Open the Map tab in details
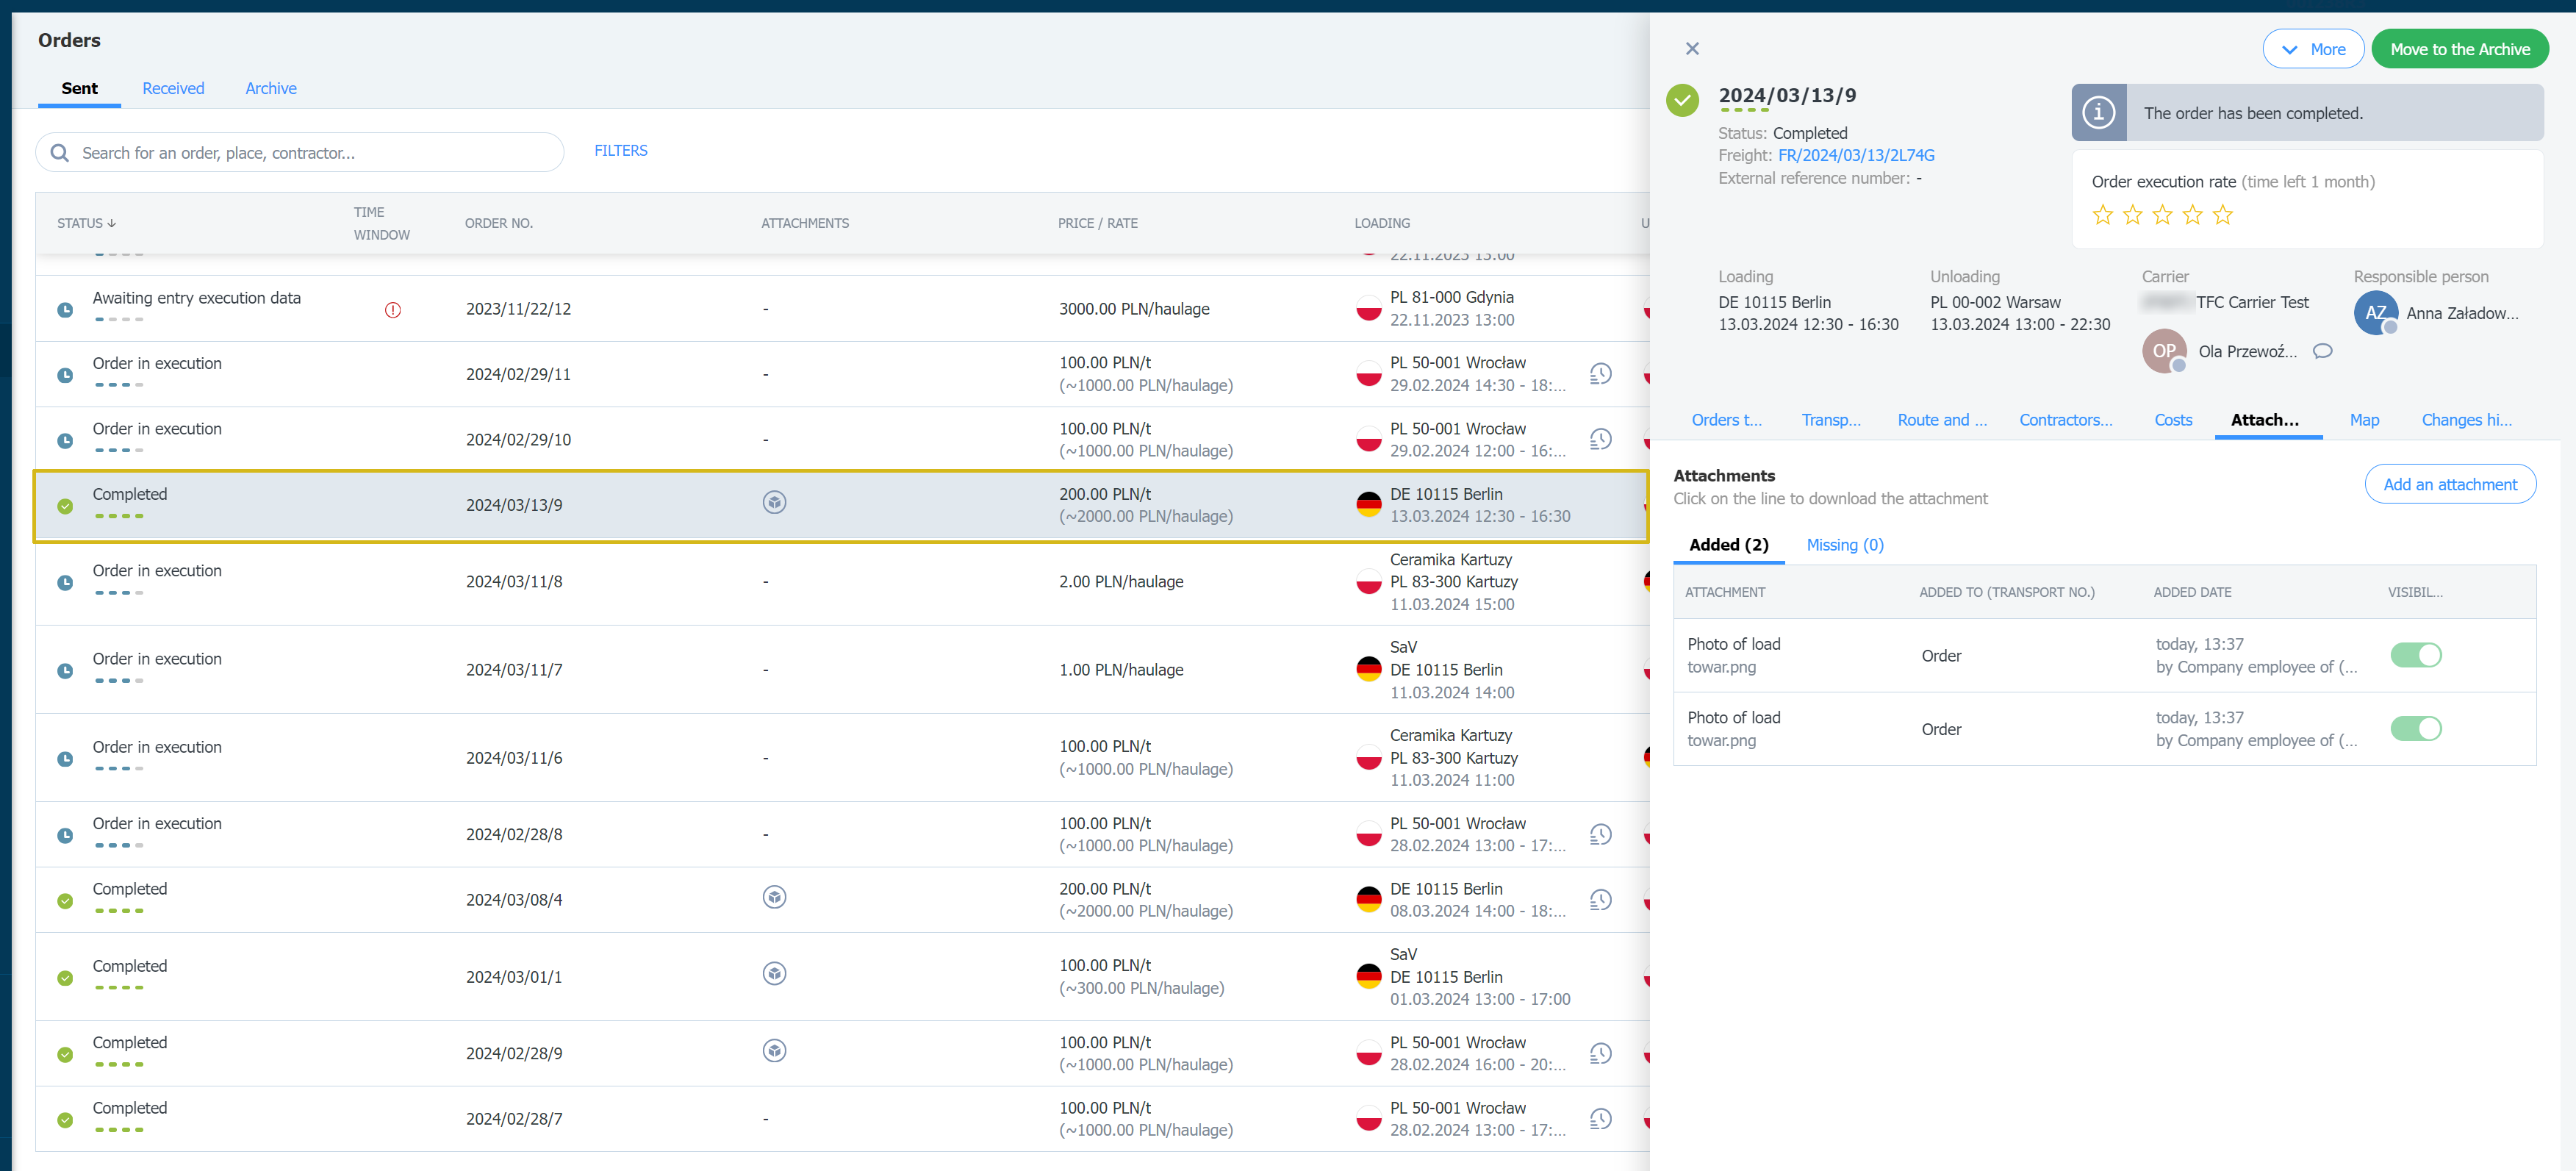Viewport: 2576px width, 1171px height. (2364, 420)
